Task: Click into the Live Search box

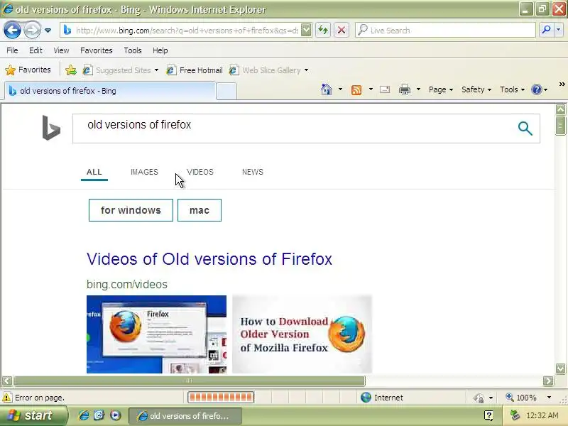Action: (445, 31)
